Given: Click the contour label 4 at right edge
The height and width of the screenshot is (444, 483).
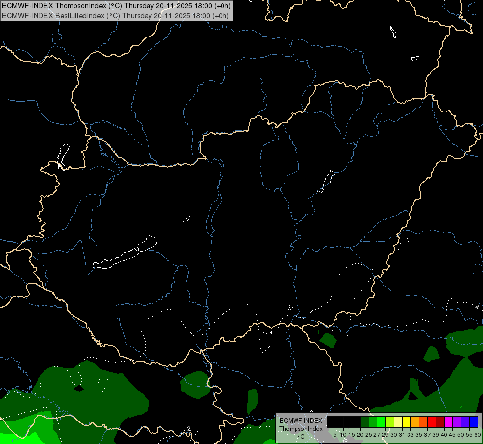Looking at the screenshot, I should tap(477, 307).
